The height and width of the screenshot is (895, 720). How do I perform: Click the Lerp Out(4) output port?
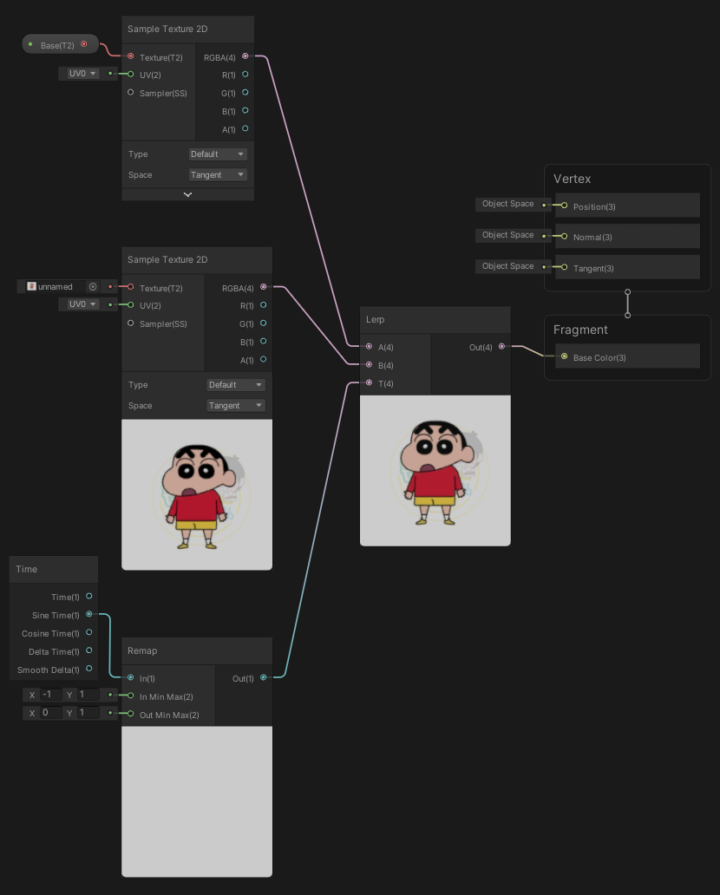tap(502, 347)
